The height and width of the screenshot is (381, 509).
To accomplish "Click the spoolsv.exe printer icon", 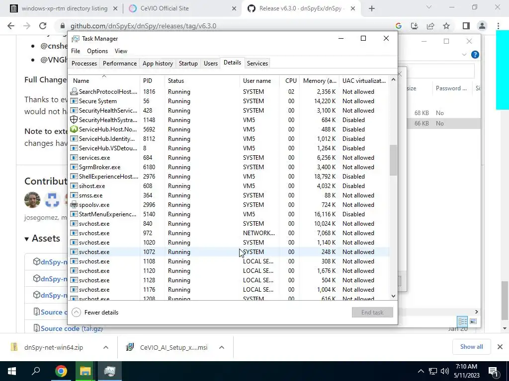I will (x=74, y=205).
